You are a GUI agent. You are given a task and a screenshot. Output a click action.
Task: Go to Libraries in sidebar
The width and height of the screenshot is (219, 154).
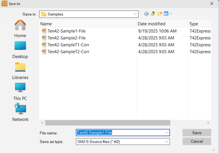tap(20, 71)
